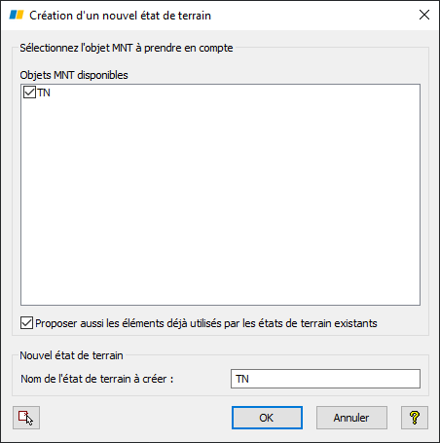The height and width of the screenshot is (443, 440).
Task: Click the pick-object-in-drawing icon button
Action: coord(26,418)
